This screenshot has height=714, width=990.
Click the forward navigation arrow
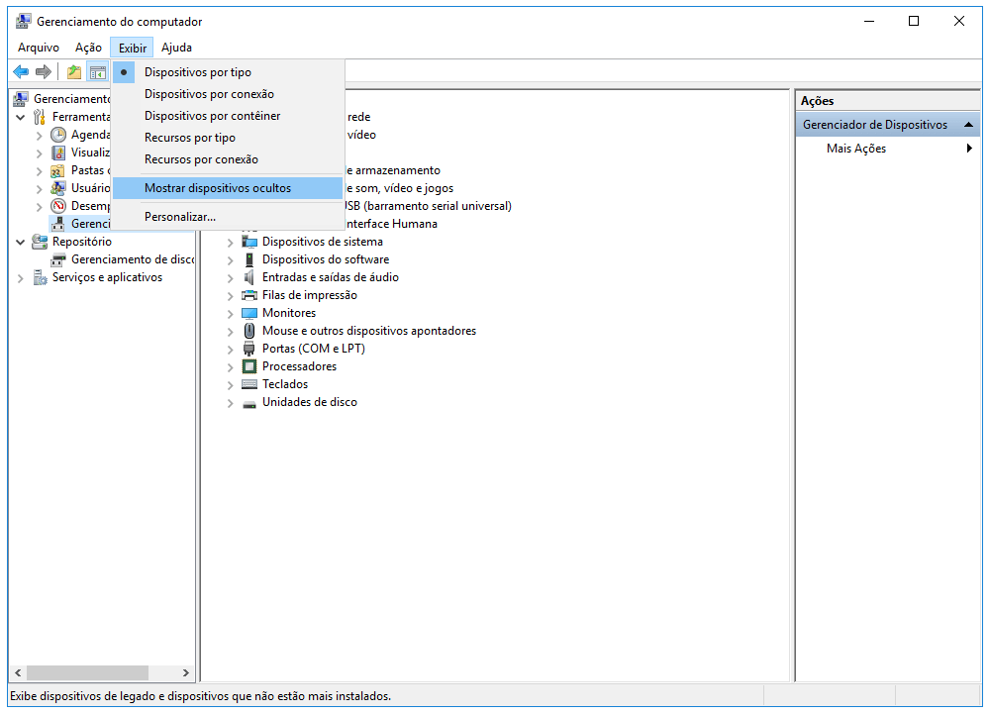[x=43, y=71]
